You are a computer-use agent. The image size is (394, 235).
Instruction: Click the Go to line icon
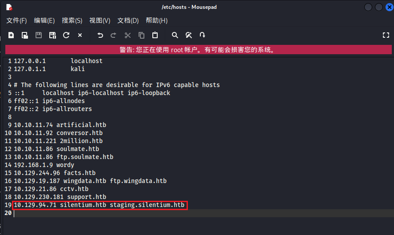(203, 35)
